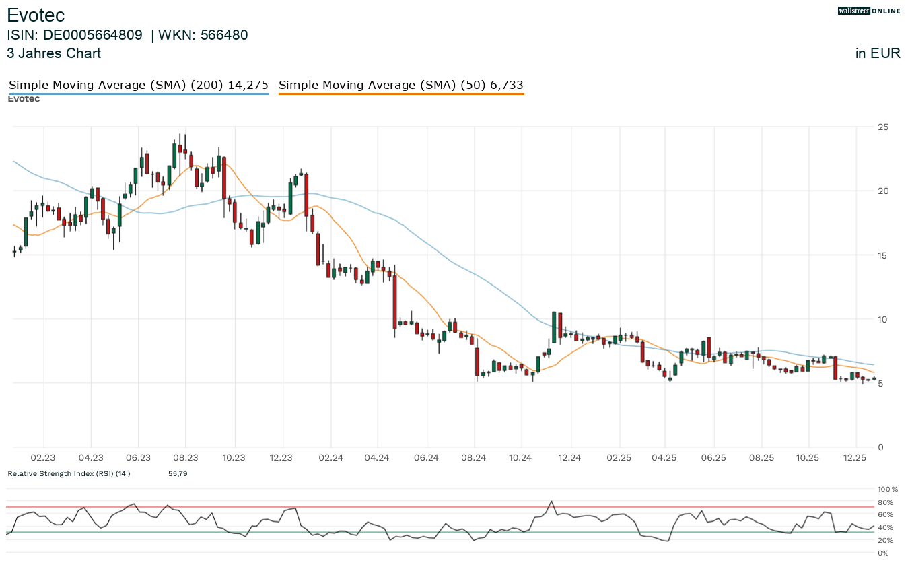Viewport: 908px width, 571px height.
Task: Click the wallstreet ONLINE logo
Action: point(868,11)
